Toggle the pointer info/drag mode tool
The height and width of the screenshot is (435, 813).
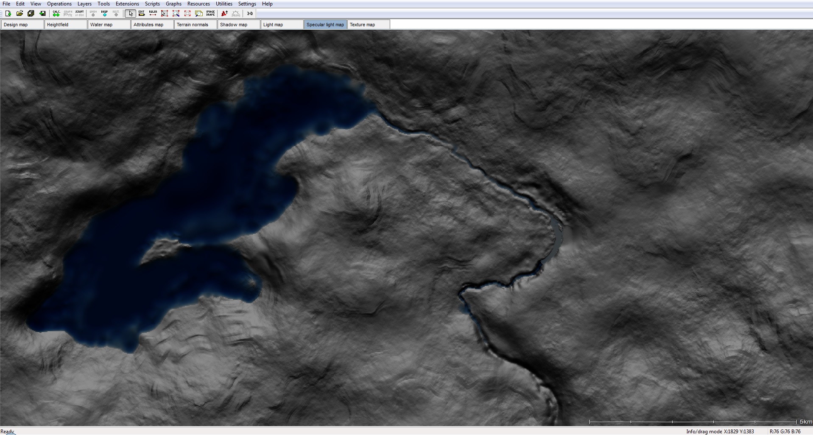[131, 14]
